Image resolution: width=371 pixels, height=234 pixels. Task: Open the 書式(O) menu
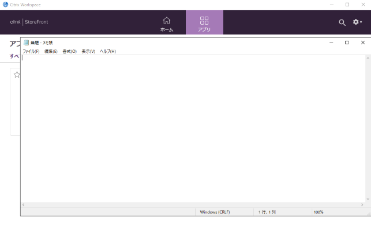pyautogui.click(x=70, y=51)
